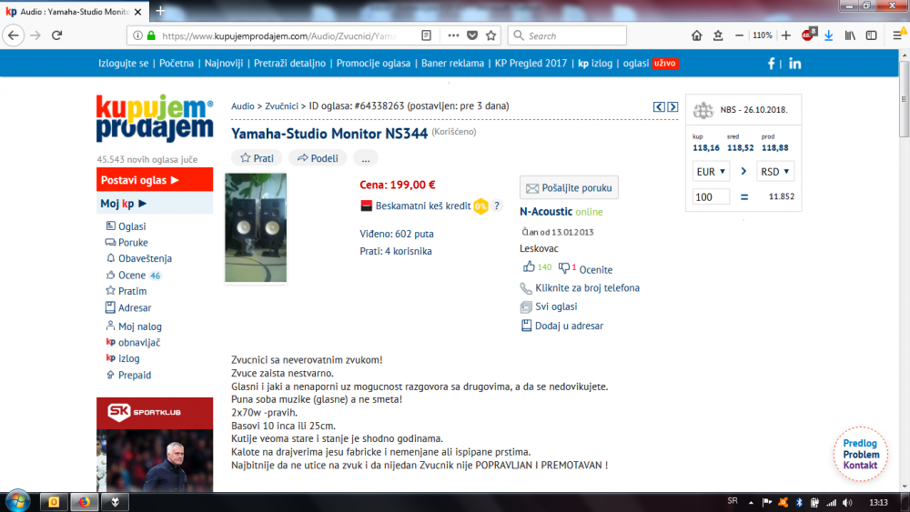
Task: Open Zvučnici breadcrumb link
Action: click(x=281, y=106)
